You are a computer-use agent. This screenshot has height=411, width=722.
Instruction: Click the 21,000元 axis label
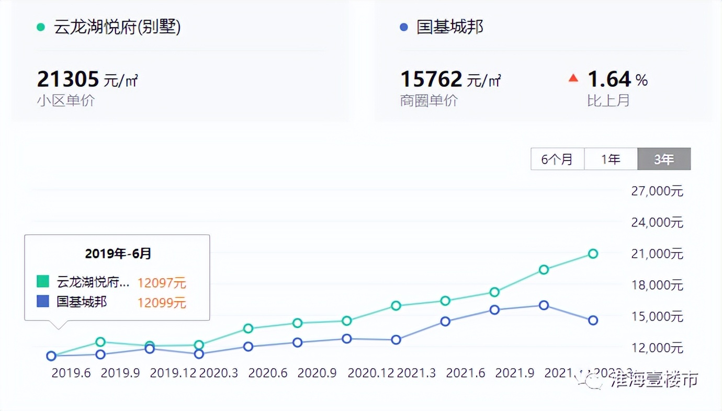coord(657,254)
